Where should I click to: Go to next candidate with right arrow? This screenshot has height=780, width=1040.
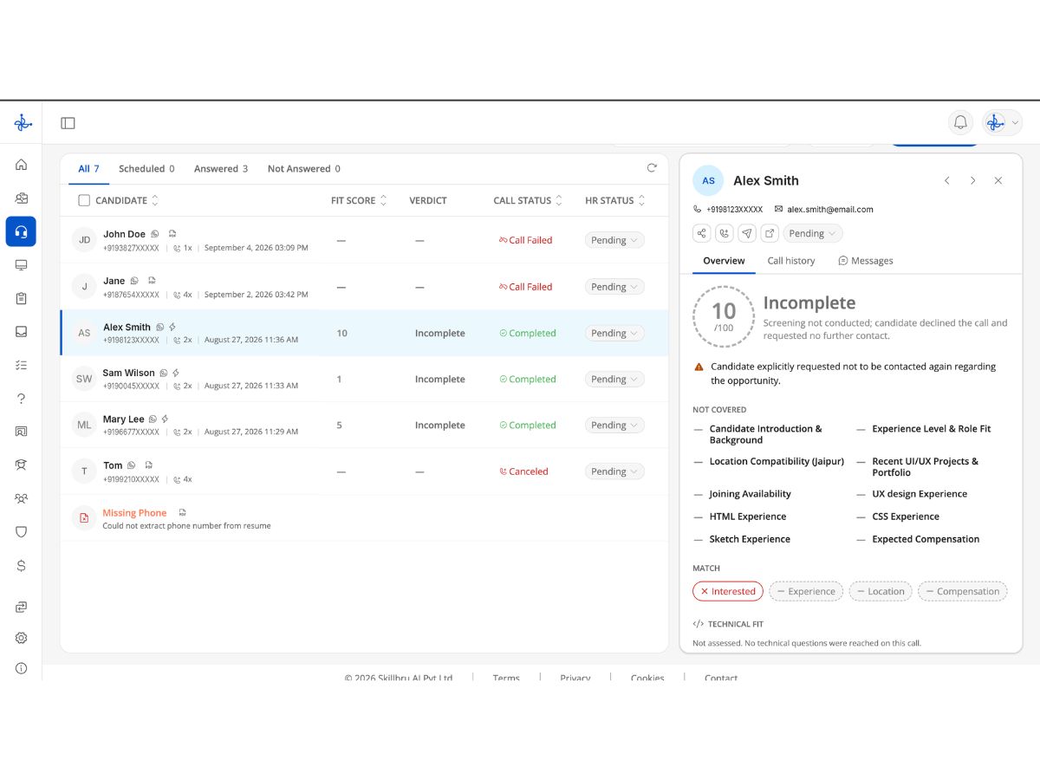(x=972, y=180)
